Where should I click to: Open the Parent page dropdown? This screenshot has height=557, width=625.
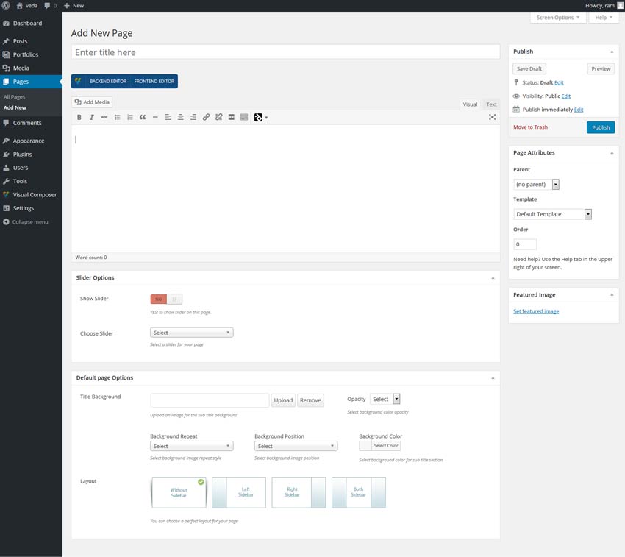coord(536,184)
